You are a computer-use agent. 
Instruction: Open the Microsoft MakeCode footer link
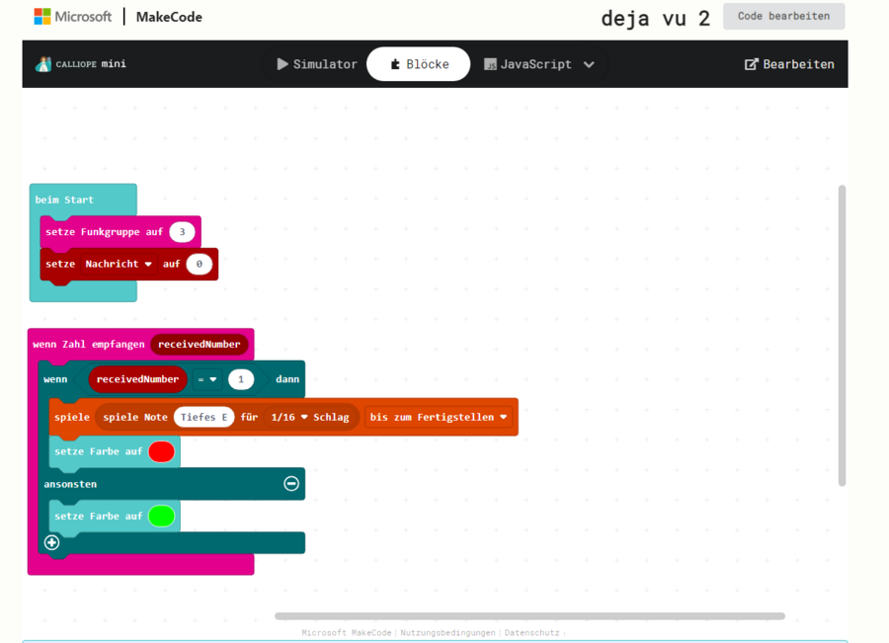(346, 633)
